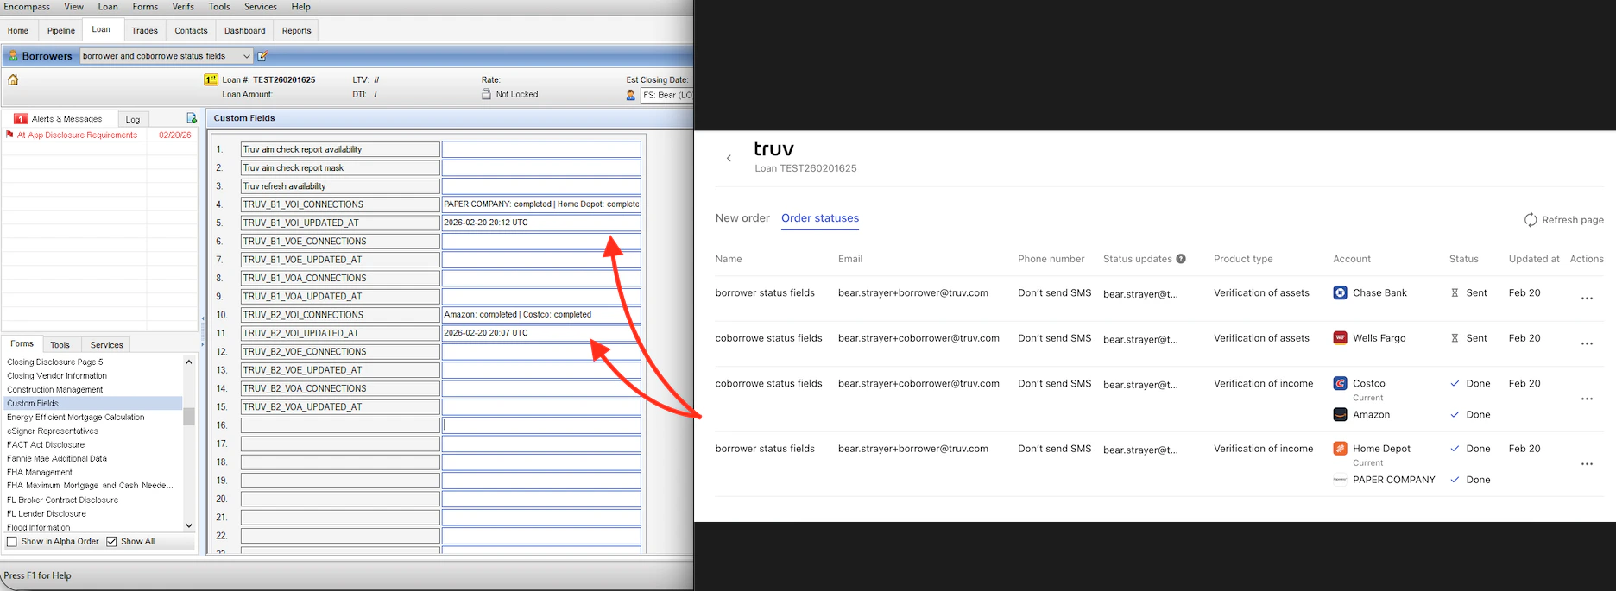Toggle the Show All checkbox

click(x=111, y=542)
